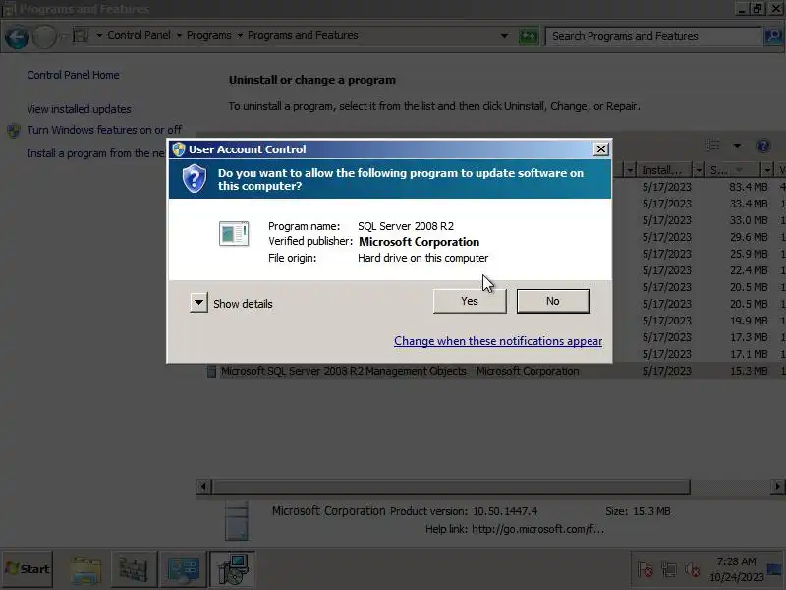Close the User Account Control dialog
Screen dimensions: 786x590
coord(600,149)
